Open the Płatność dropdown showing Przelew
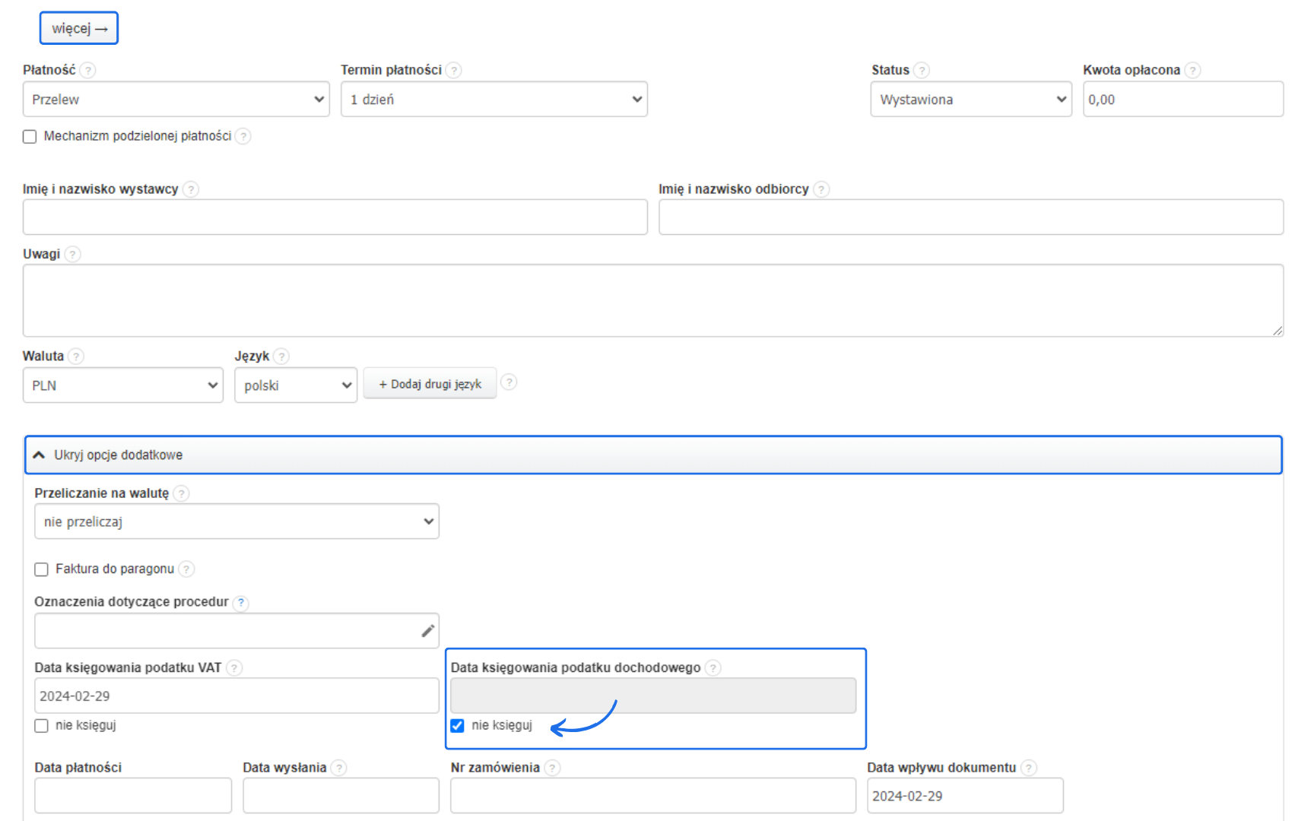1311x821 pixels. pyautogui.click(x=176, y=100)
